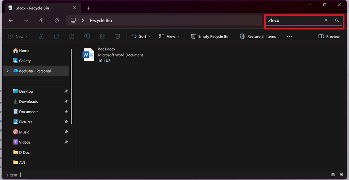This screenshot has width=349, height=180.
Task: Switch to details view icon in status bar
Action: click(333, 175)
